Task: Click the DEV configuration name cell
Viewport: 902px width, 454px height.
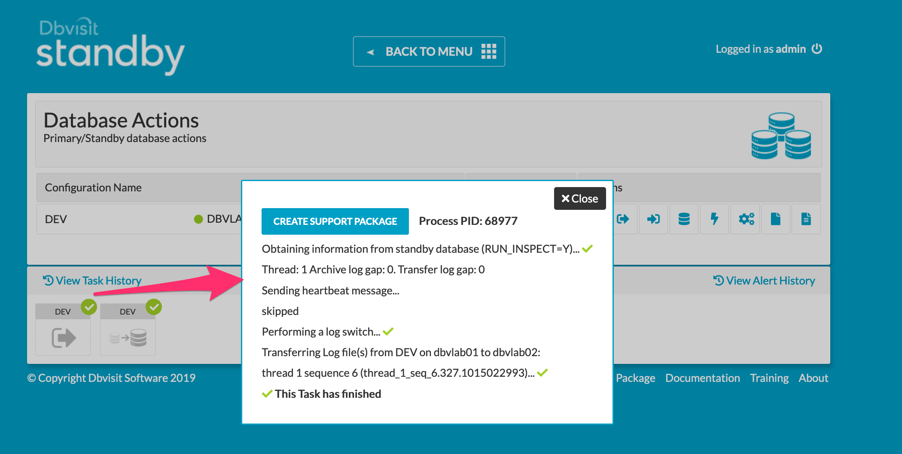Action: tap(56, 219)
